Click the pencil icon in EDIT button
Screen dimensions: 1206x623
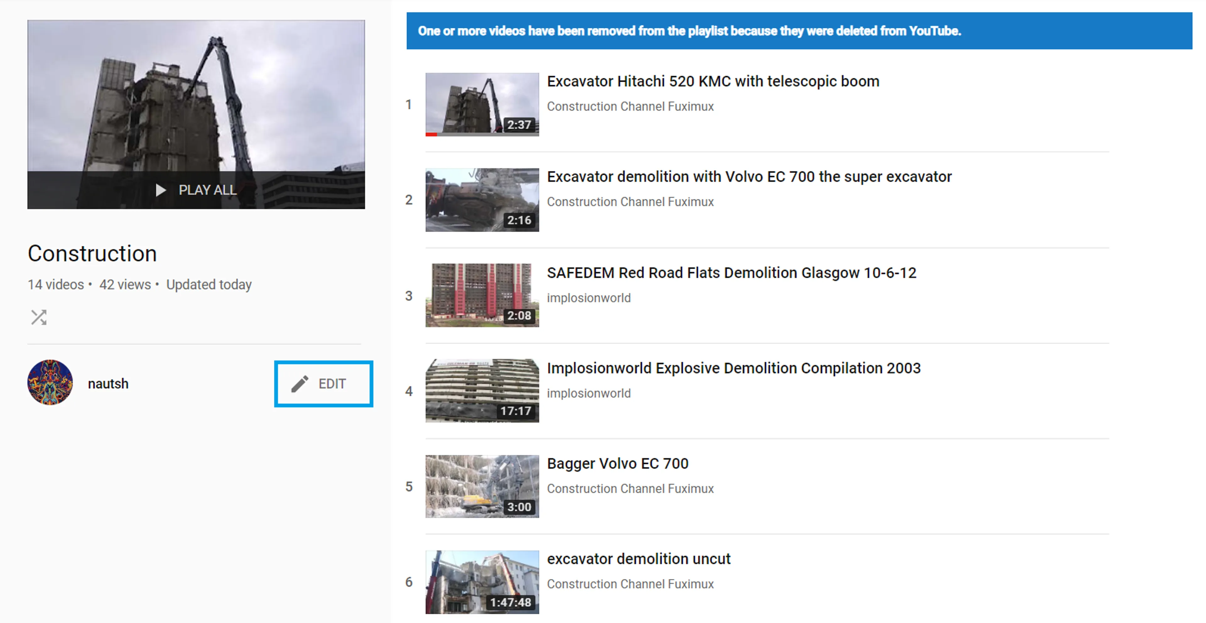300,384
